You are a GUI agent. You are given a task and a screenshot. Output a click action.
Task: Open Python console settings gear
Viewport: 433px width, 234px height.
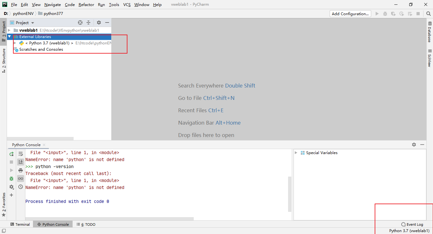click(x=11, y=187)
